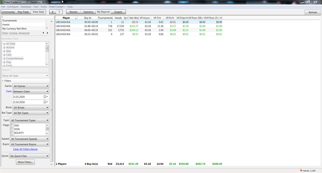This screenshot has height=173, width=322.
Task: Expand the All Stats tree node
Action: (4, 44)
